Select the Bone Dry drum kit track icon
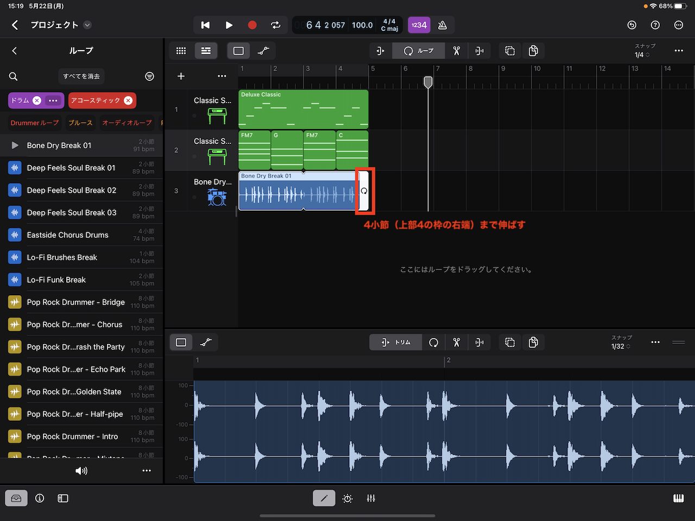Screen dimensions: 695x521 pyautogui.click(x=217, y=197)
